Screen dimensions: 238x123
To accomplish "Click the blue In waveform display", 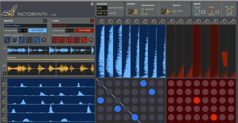I will (51, 50).
